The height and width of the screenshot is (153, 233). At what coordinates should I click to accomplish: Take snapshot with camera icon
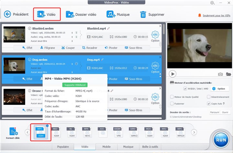click(x=220, y=74)
